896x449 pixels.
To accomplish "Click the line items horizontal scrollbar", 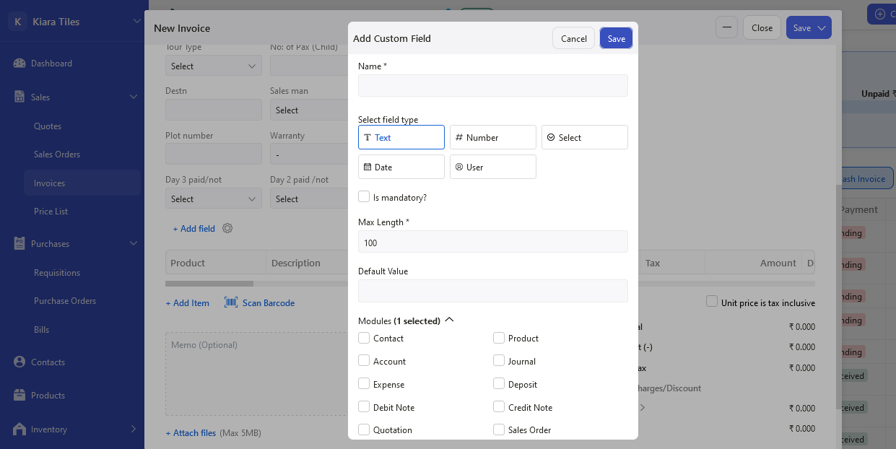I will pyautogui.click(x=209, y=284).
